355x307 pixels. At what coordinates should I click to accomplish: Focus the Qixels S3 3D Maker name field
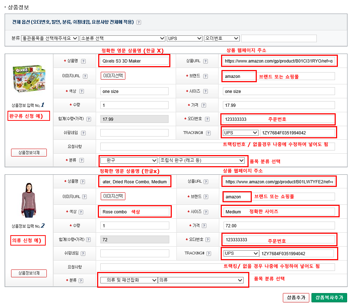(x=135, y=61)
